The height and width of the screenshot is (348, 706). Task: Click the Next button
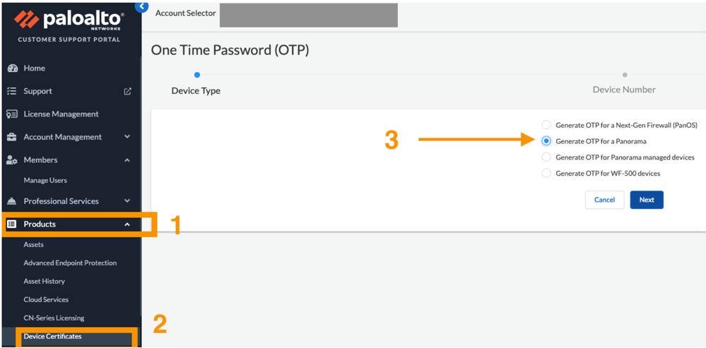click(x=647, y=200)
